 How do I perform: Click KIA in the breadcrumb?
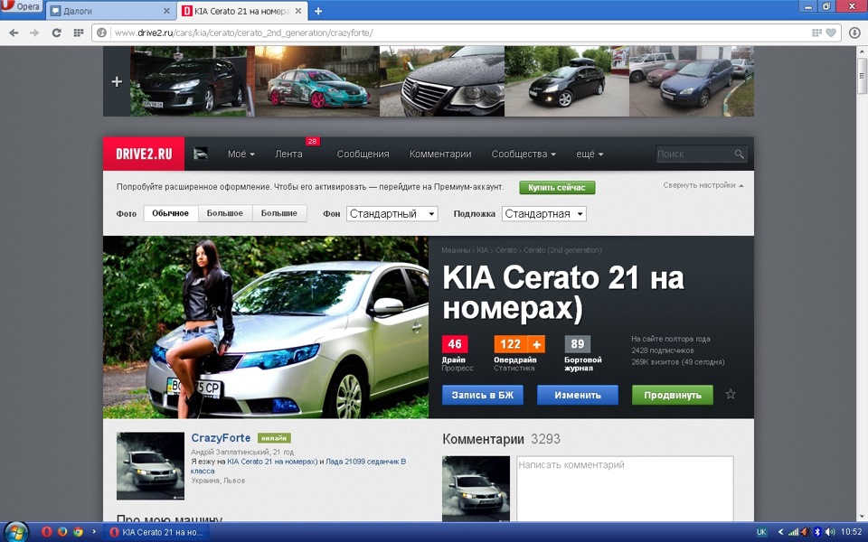(483, 250)
